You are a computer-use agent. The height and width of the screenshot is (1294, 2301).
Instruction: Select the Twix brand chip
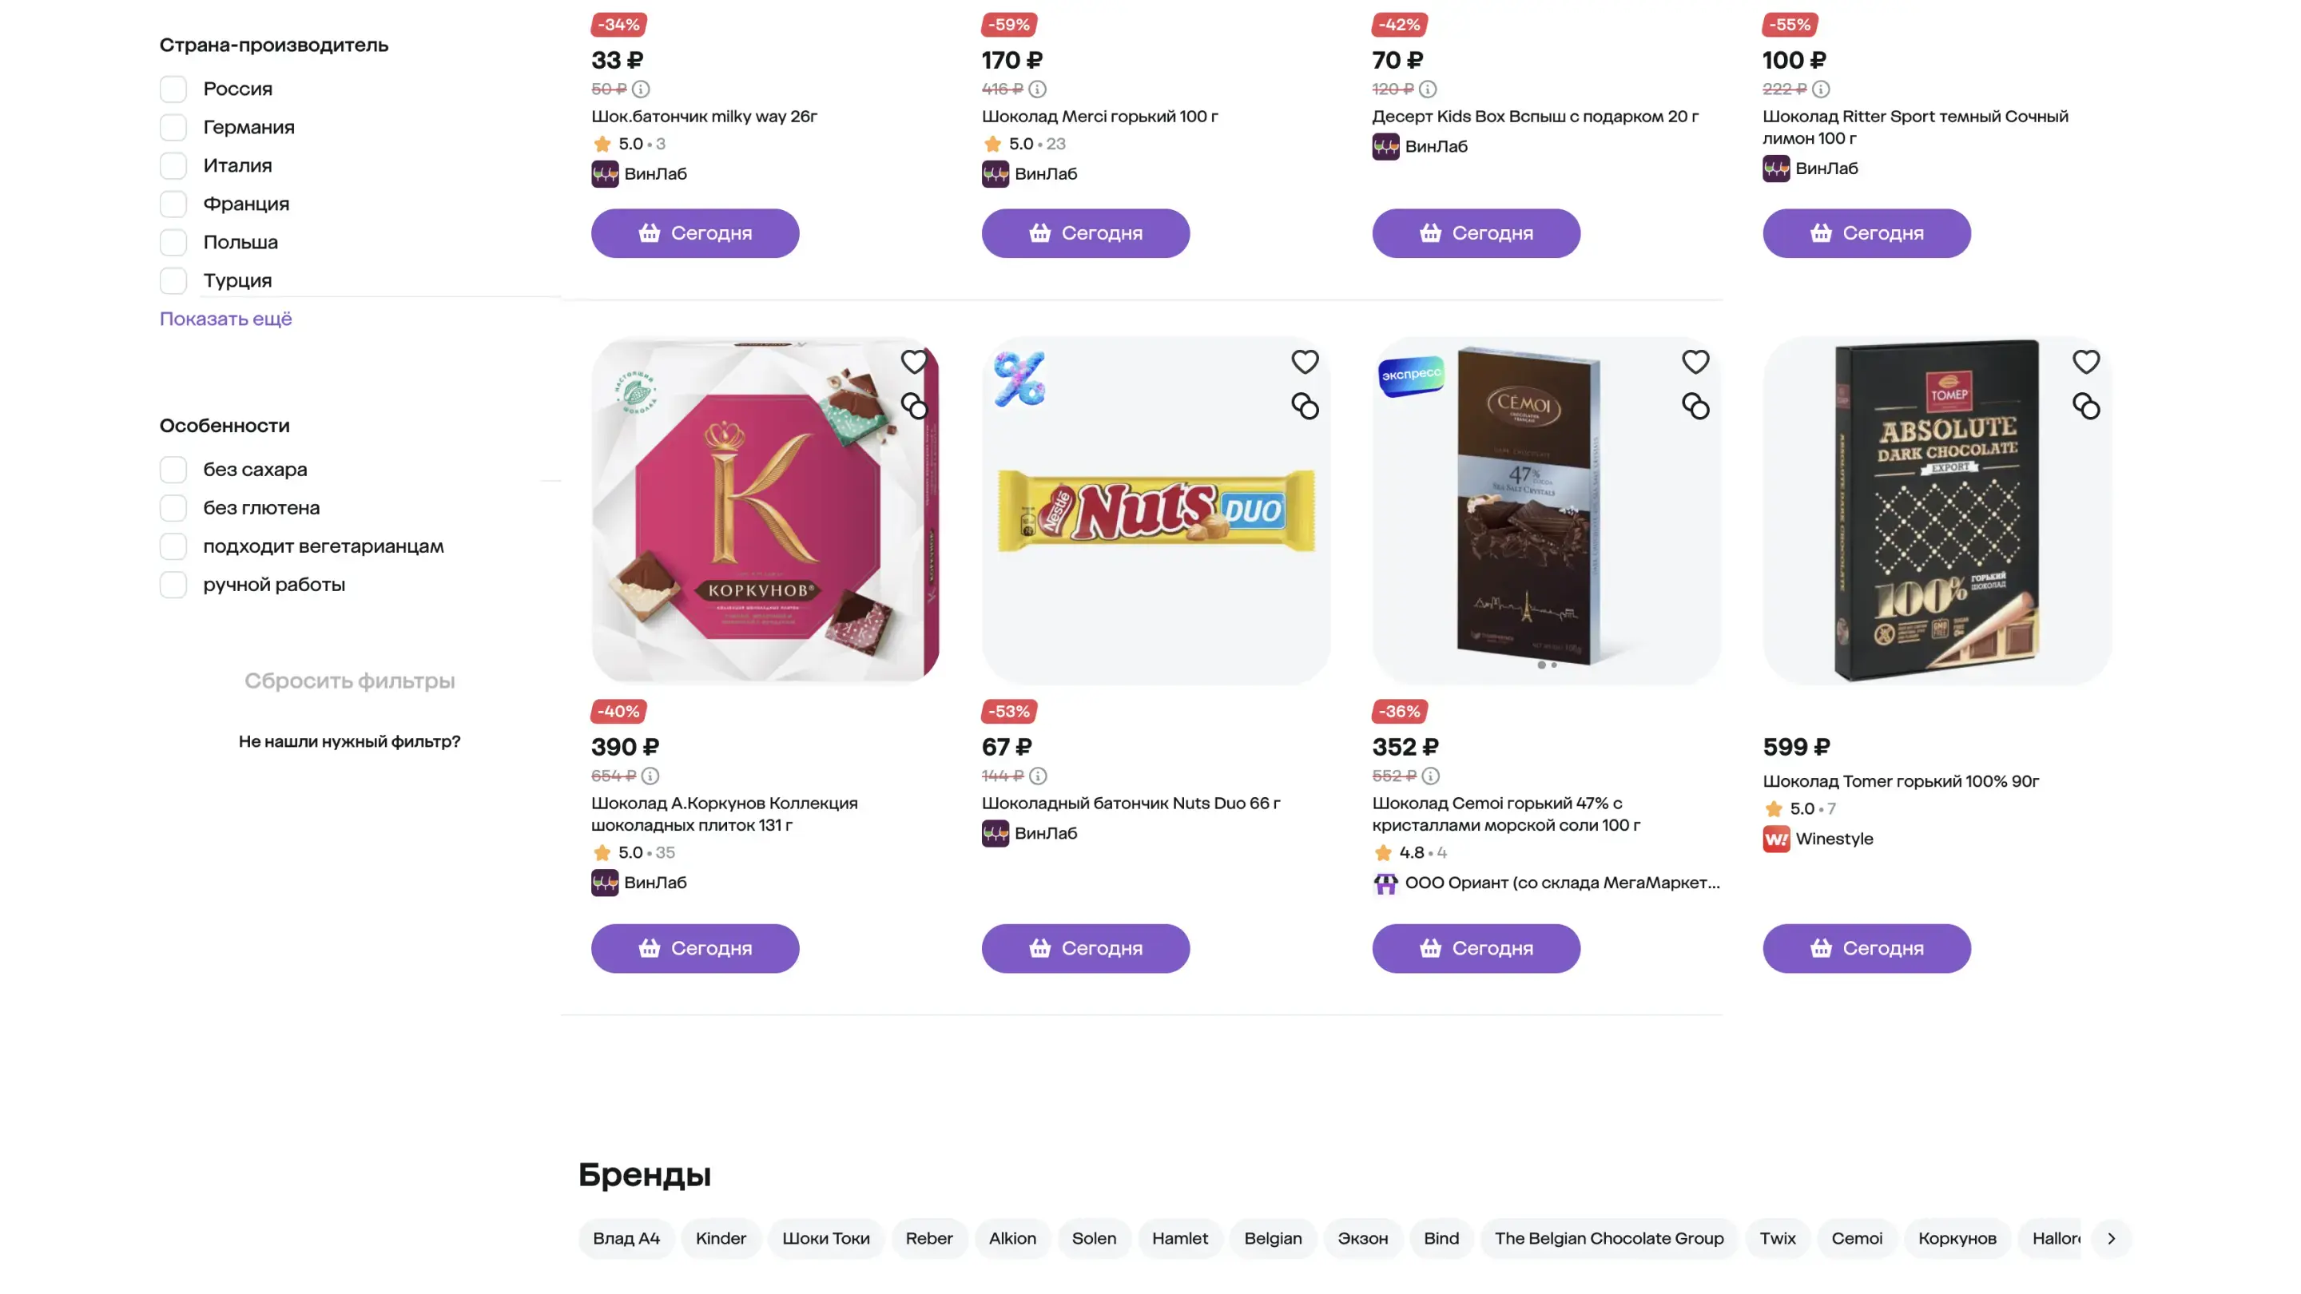1777,1239
